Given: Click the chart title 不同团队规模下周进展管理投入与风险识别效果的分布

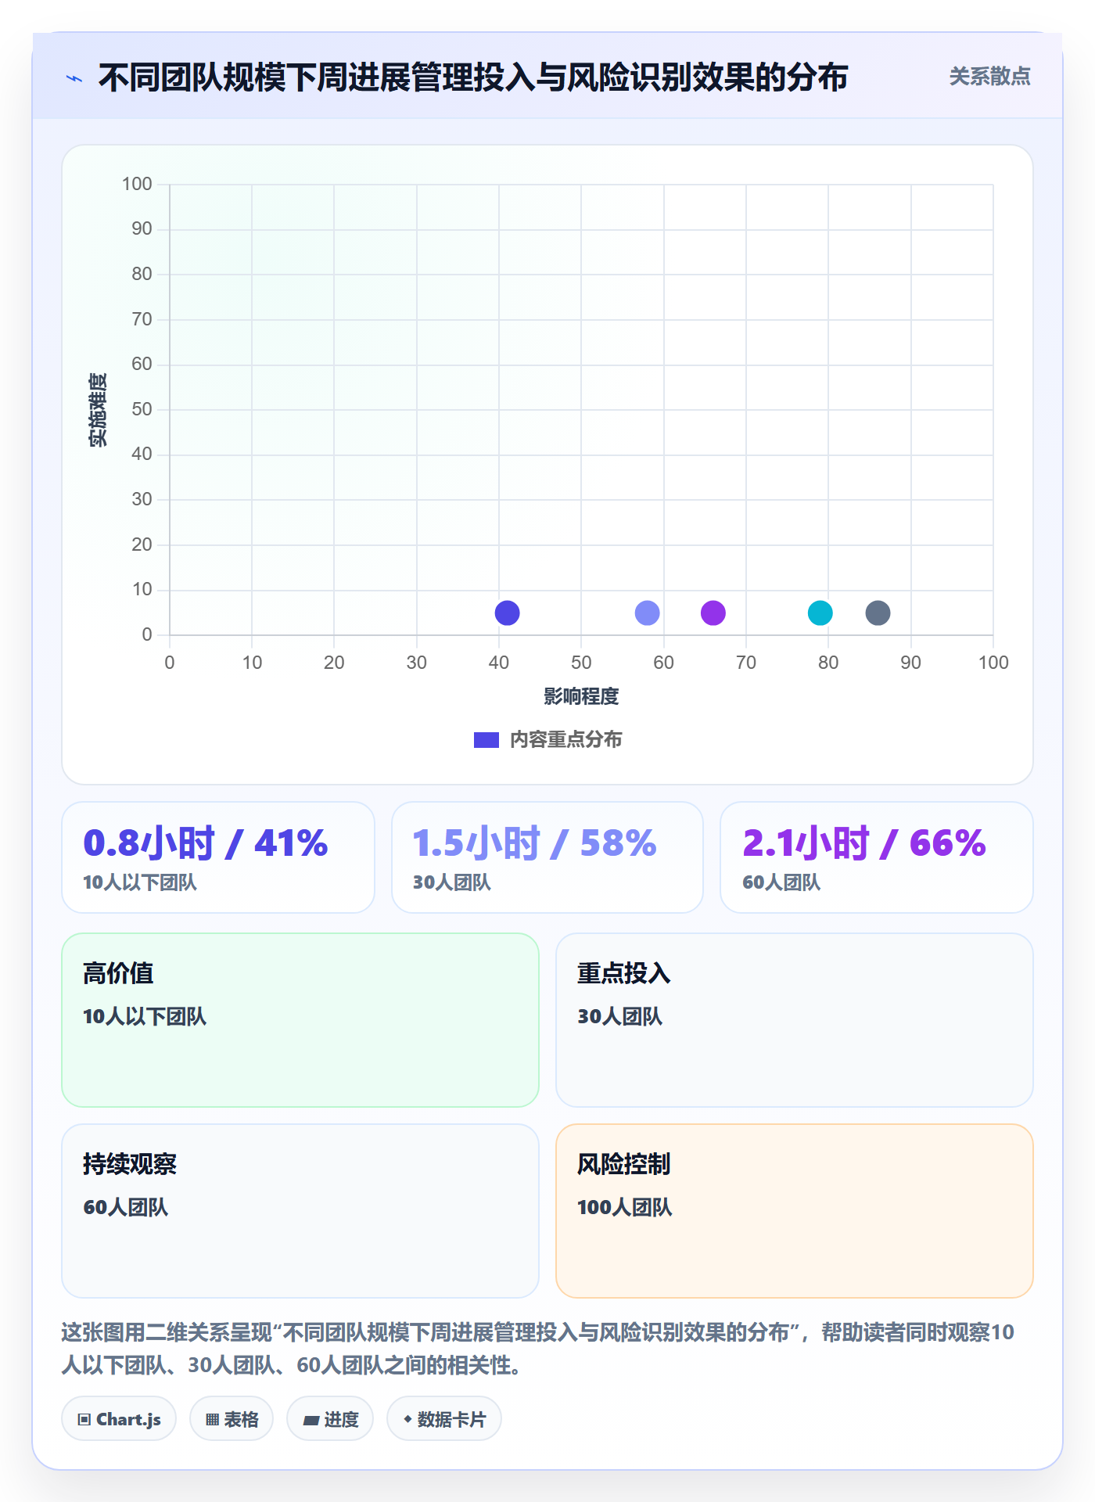Looking at the screenshot, I should [x=473, y=77].
